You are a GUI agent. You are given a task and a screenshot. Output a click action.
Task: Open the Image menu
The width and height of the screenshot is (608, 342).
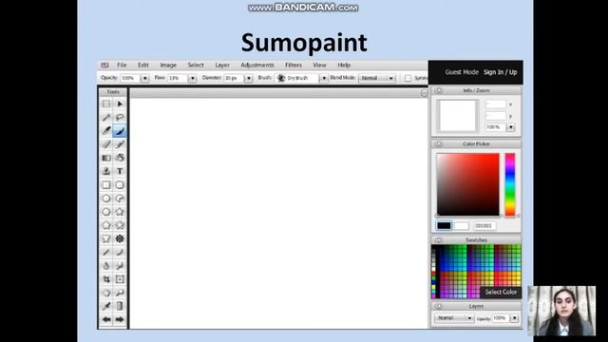click(x=168, y=66)
